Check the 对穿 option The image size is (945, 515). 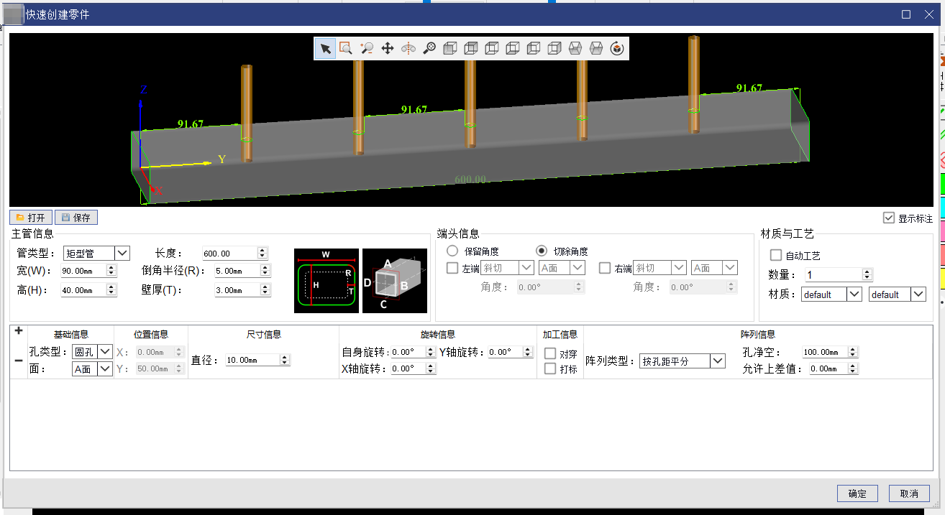(x=550, y=353)
